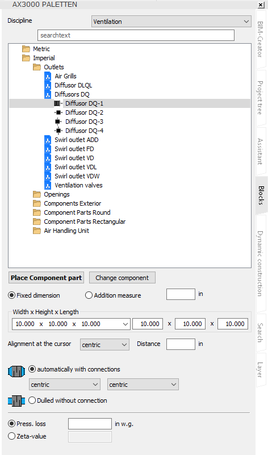This screenshot has height=455, width=268.
Task: Click the Change component button
Action: click(122, 278)
